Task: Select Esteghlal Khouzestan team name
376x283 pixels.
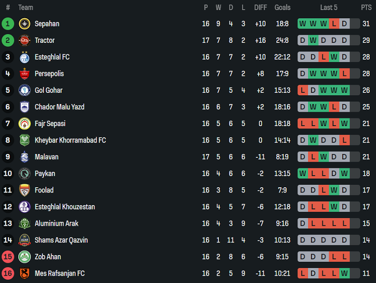Action: point(65,207)
